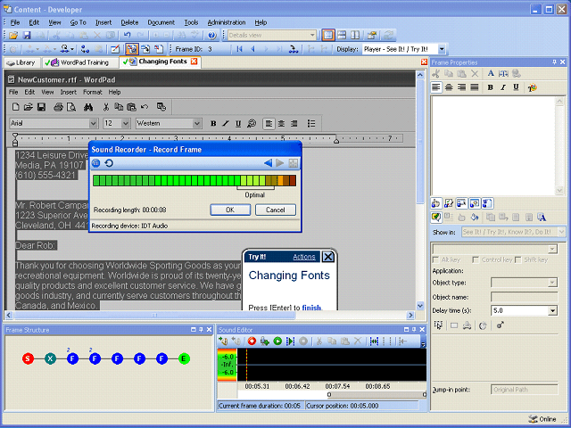571x428 pixels.
Task: Click Bold in Frame Properties toolbar
Action: click(x=490, y=87)
